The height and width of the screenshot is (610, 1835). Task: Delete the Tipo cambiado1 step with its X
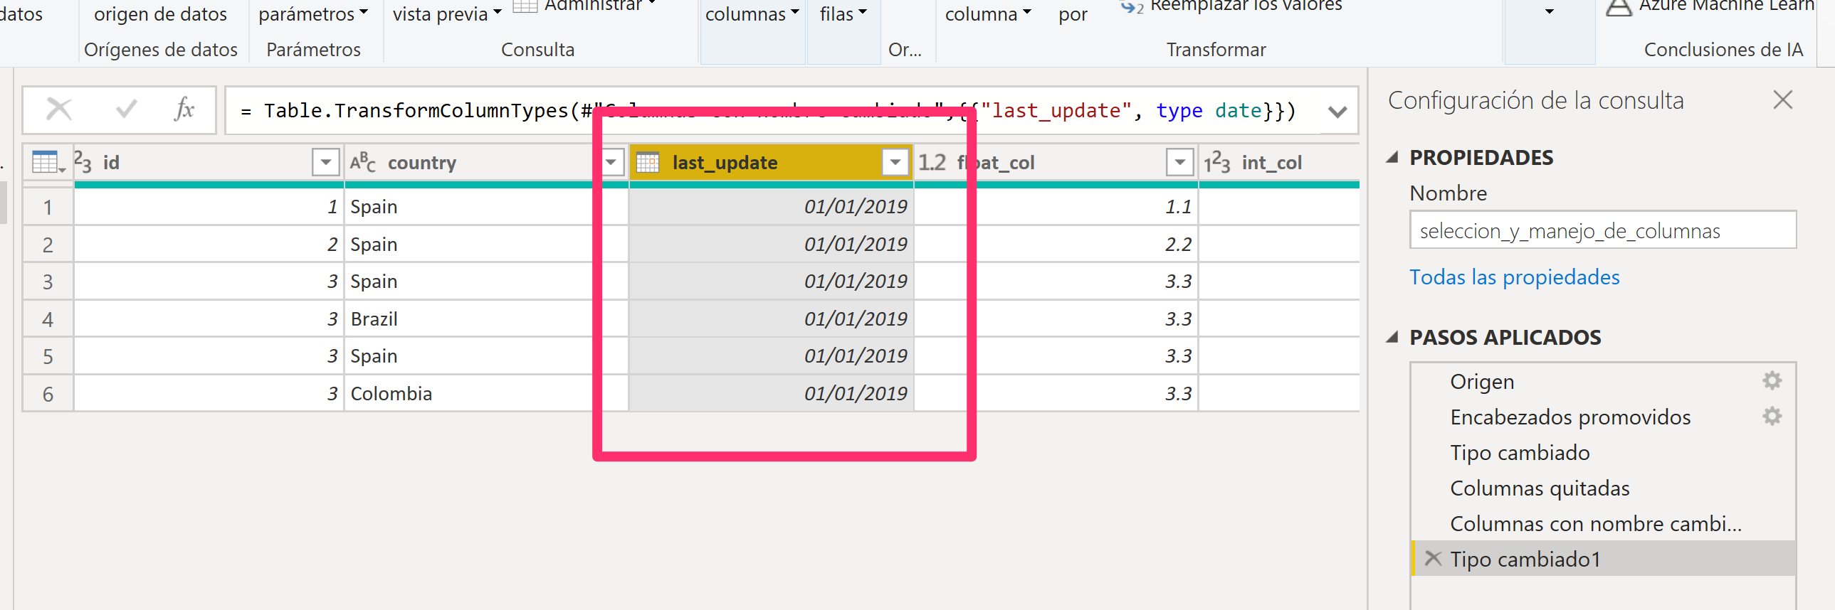click(1433, 559)
